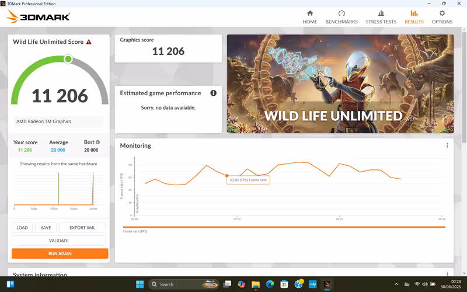Click the info icon beside Best score
This screenshot has height=292, width=467.
(x=97, y=142)
